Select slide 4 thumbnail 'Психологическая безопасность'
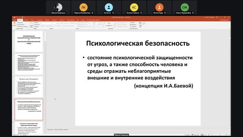 coord(29,110)
